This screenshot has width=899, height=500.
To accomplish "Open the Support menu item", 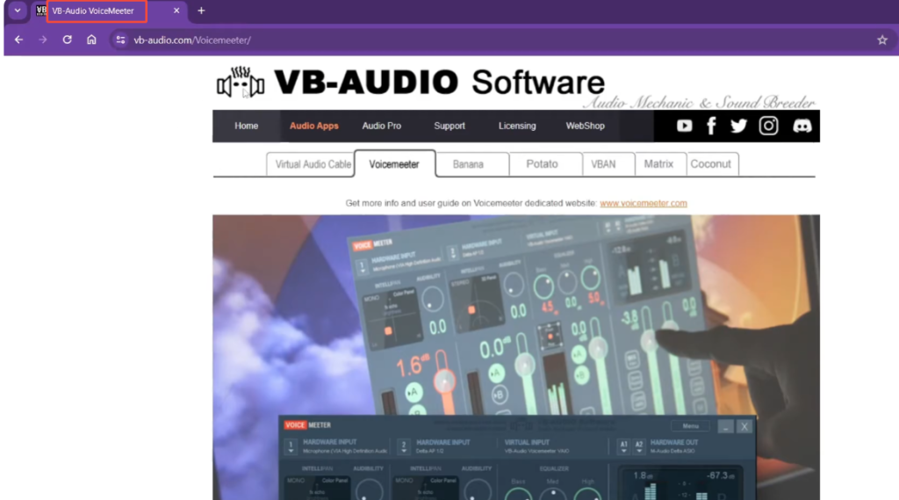I will point(449,126).
